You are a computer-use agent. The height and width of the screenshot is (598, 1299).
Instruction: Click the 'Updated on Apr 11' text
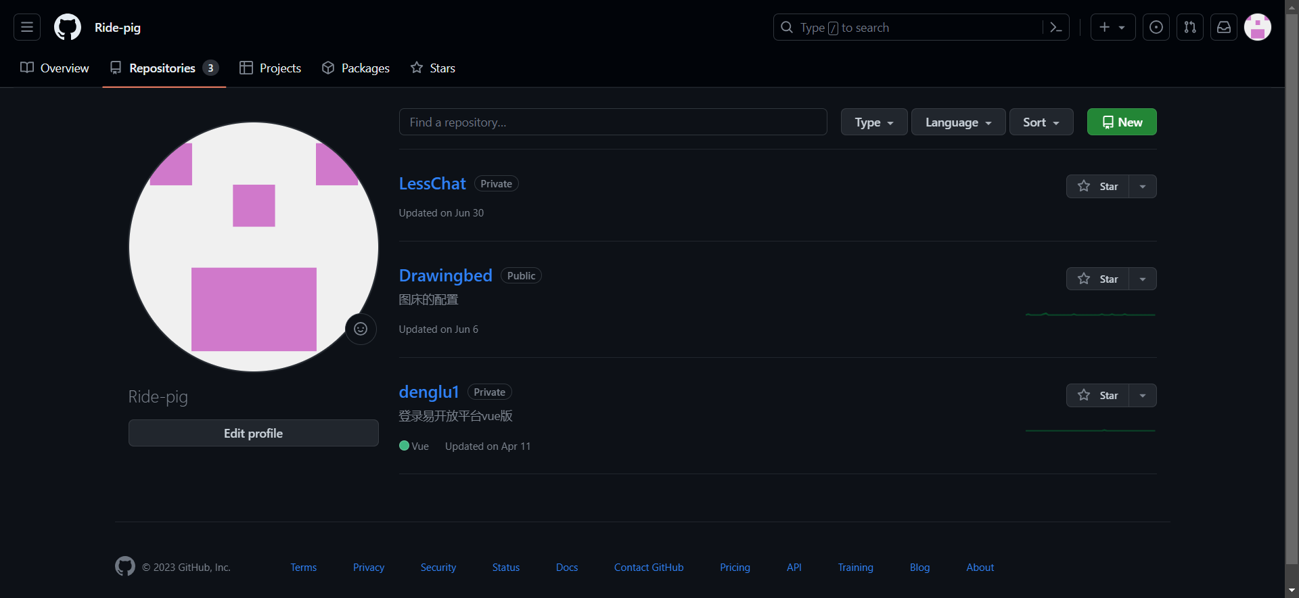tap(488, 446)
